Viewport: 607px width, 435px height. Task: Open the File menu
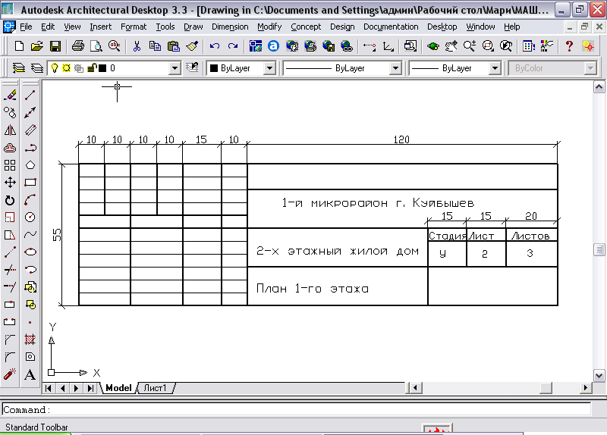(26, 27)
